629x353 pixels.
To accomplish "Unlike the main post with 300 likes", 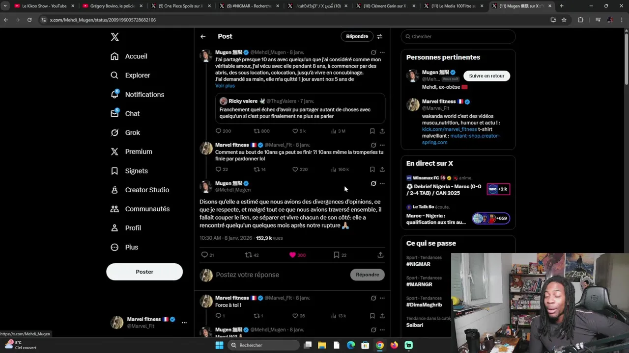I will [x=297, y=255].
